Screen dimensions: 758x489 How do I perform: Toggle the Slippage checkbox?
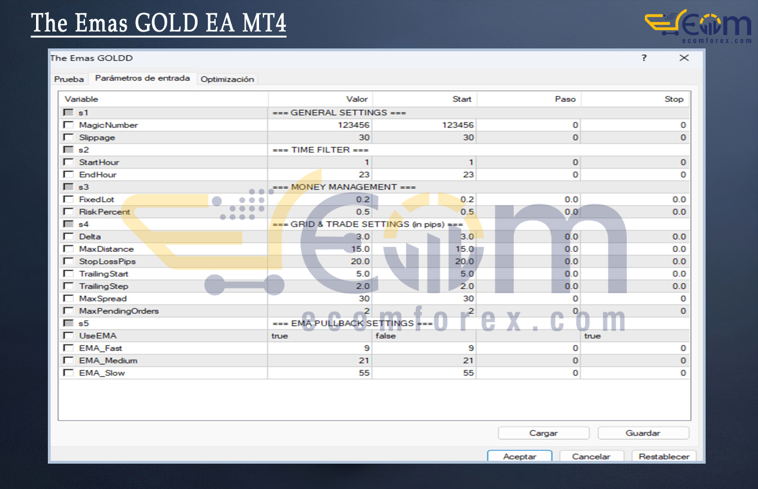click(x=69, y=137)
